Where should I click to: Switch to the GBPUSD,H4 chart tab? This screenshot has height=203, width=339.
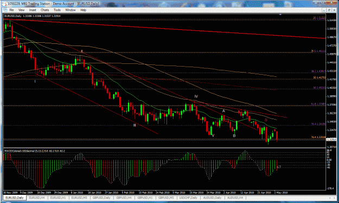[x=124, y=198]
